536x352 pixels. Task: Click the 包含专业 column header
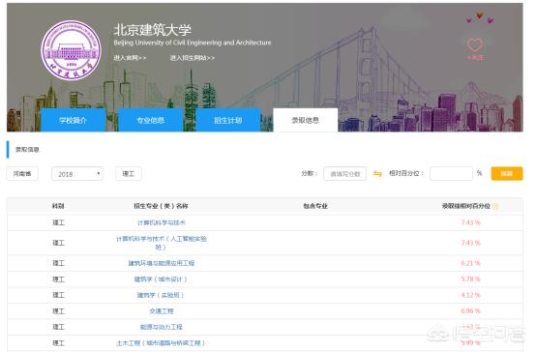(x=315, y=206)
